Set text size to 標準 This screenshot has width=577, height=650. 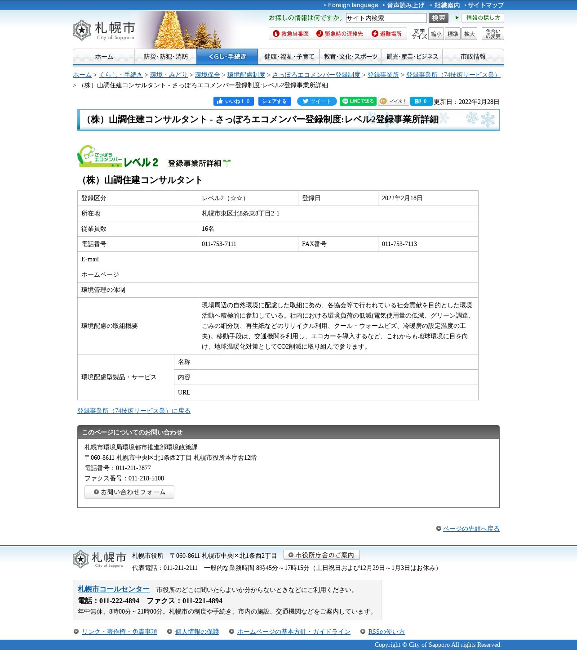453,34
